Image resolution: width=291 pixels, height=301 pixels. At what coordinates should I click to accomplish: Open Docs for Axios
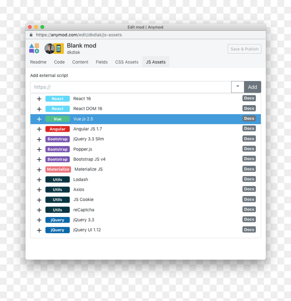249,189
